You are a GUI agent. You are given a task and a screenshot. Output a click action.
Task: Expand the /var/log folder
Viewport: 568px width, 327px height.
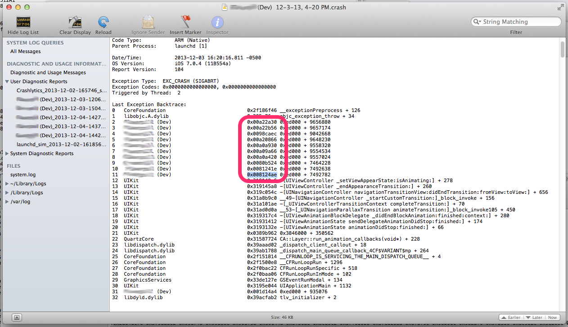[7, 202]
